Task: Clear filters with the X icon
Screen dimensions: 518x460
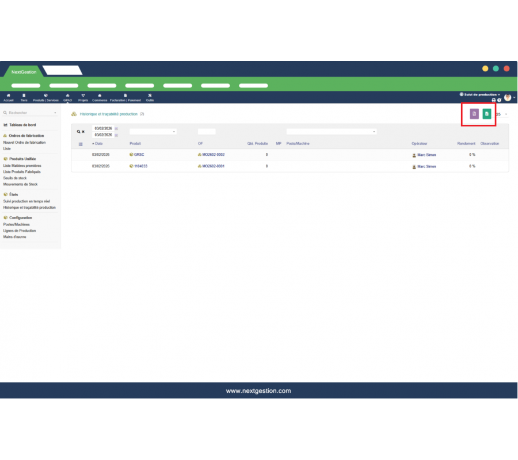Action: point(83,132)
